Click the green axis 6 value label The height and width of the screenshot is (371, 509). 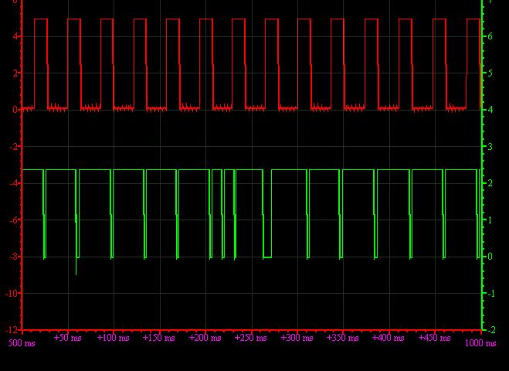click(x=492, y=36)
